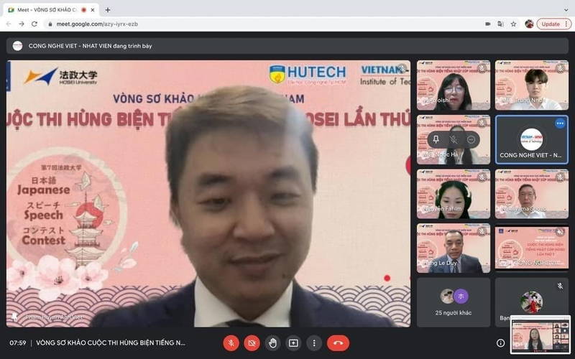The height and width of the screenshot is (359, 575).
Task: Open blue options dots on CONG NGHE VIET tile
Action: click(560, 123)
